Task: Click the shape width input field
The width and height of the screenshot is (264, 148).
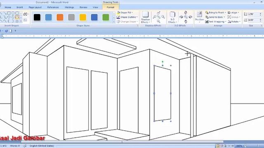Action: tap(253, 20)
